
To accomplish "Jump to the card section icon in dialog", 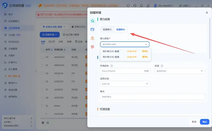I will coord(92,29).
